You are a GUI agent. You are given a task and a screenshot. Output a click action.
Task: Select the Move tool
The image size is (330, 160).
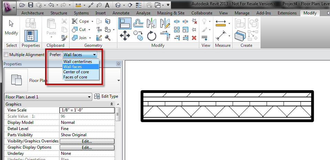pyautogui.click(x=125, y=35)
